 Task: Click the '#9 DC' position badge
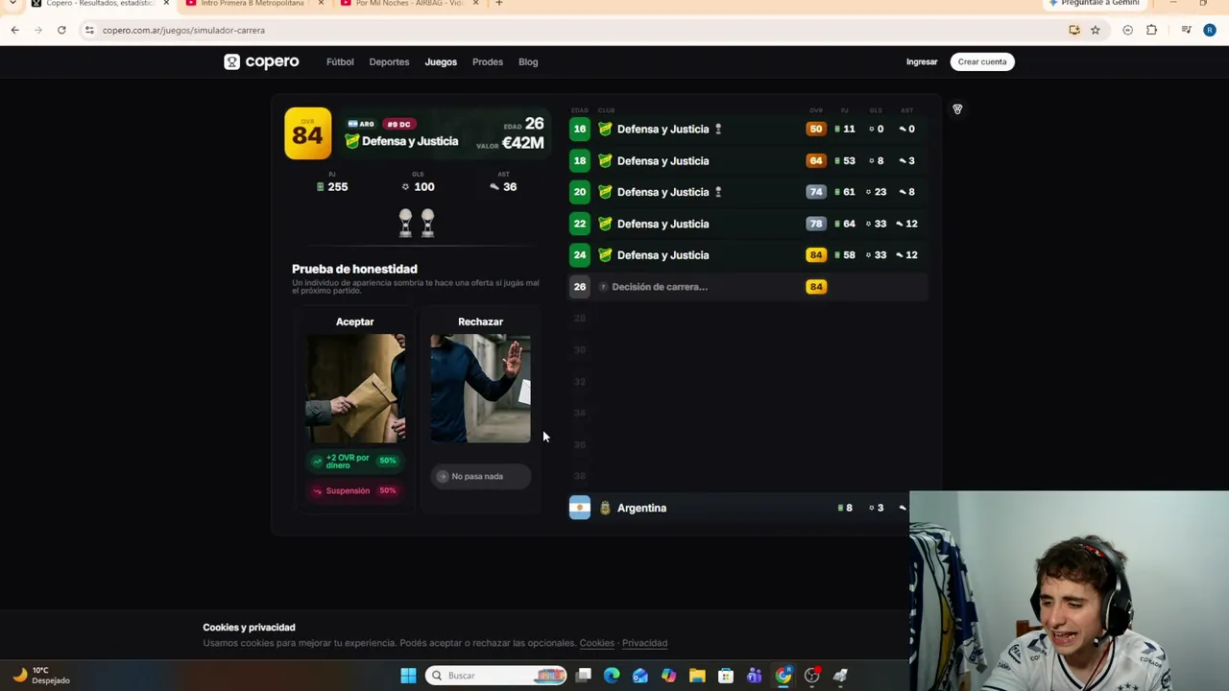coord(398,124)
